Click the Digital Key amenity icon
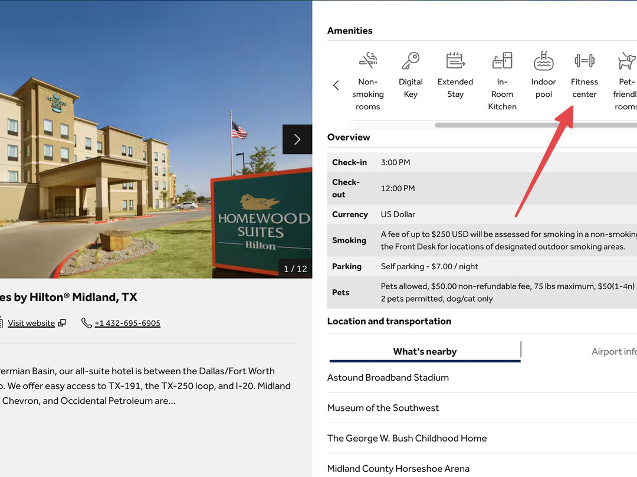This screenshot has height=477, width=637. (411, 60)
